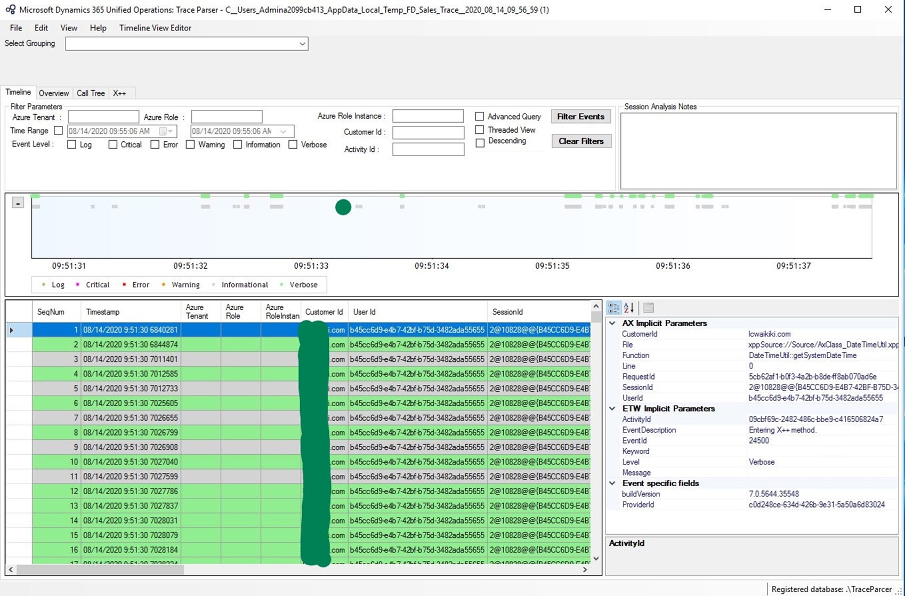Viewport: 905px width, 596px height.
Task: Switch to the X++ tab
Action: 119,93
